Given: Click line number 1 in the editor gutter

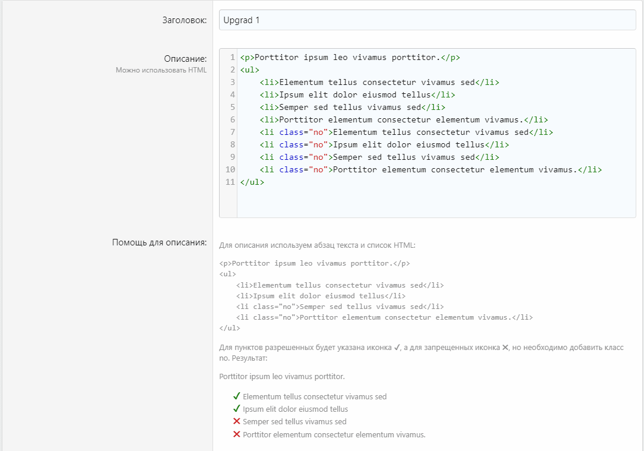Looking at the screenshot, I should (x=233, y=58).
